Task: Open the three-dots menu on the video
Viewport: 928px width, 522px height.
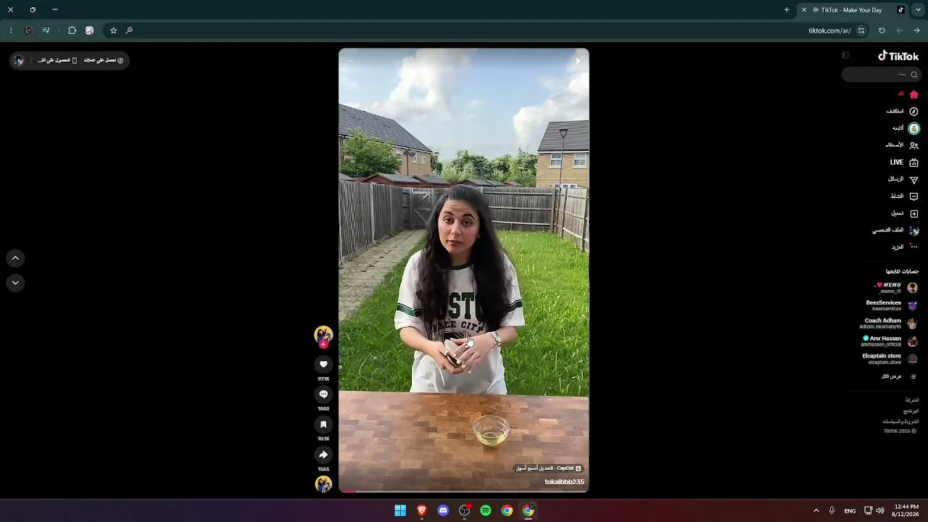Action: coord(352,61)
